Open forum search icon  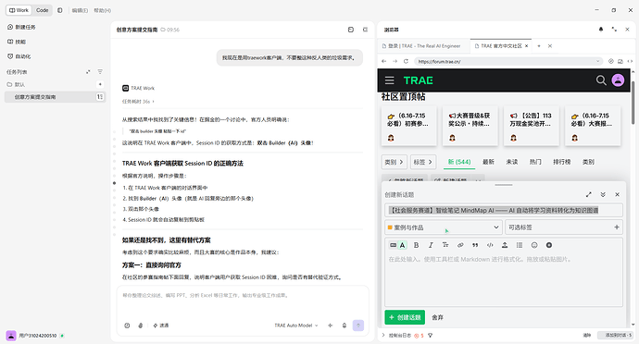pos(601,80)
